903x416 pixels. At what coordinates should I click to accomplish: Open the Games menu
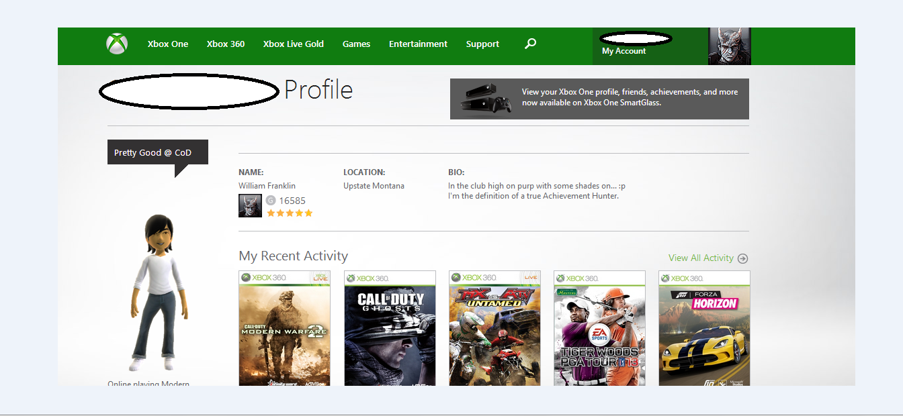tap(356, 44)
